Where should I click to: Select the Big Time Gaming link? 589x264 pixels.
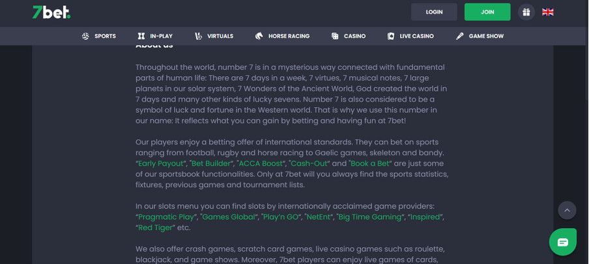(x=369, y=217)
